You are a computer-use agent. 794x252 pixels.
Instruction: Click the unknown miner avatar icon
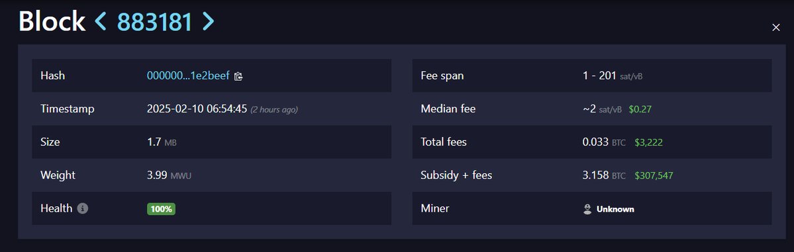pyautogui.click(x=587, y=209)
